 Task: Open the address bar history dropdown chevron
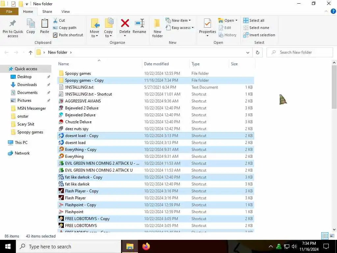248,52
